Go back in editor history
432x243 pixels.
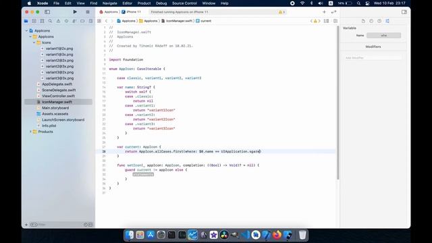coord(106,21)
